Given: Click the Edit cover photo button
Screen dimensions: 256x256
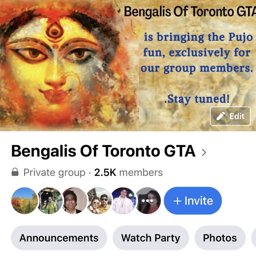Looking at the screenshot, I should click(x=230, y=116).
